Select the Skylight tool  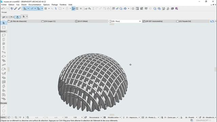pos(4,78)
